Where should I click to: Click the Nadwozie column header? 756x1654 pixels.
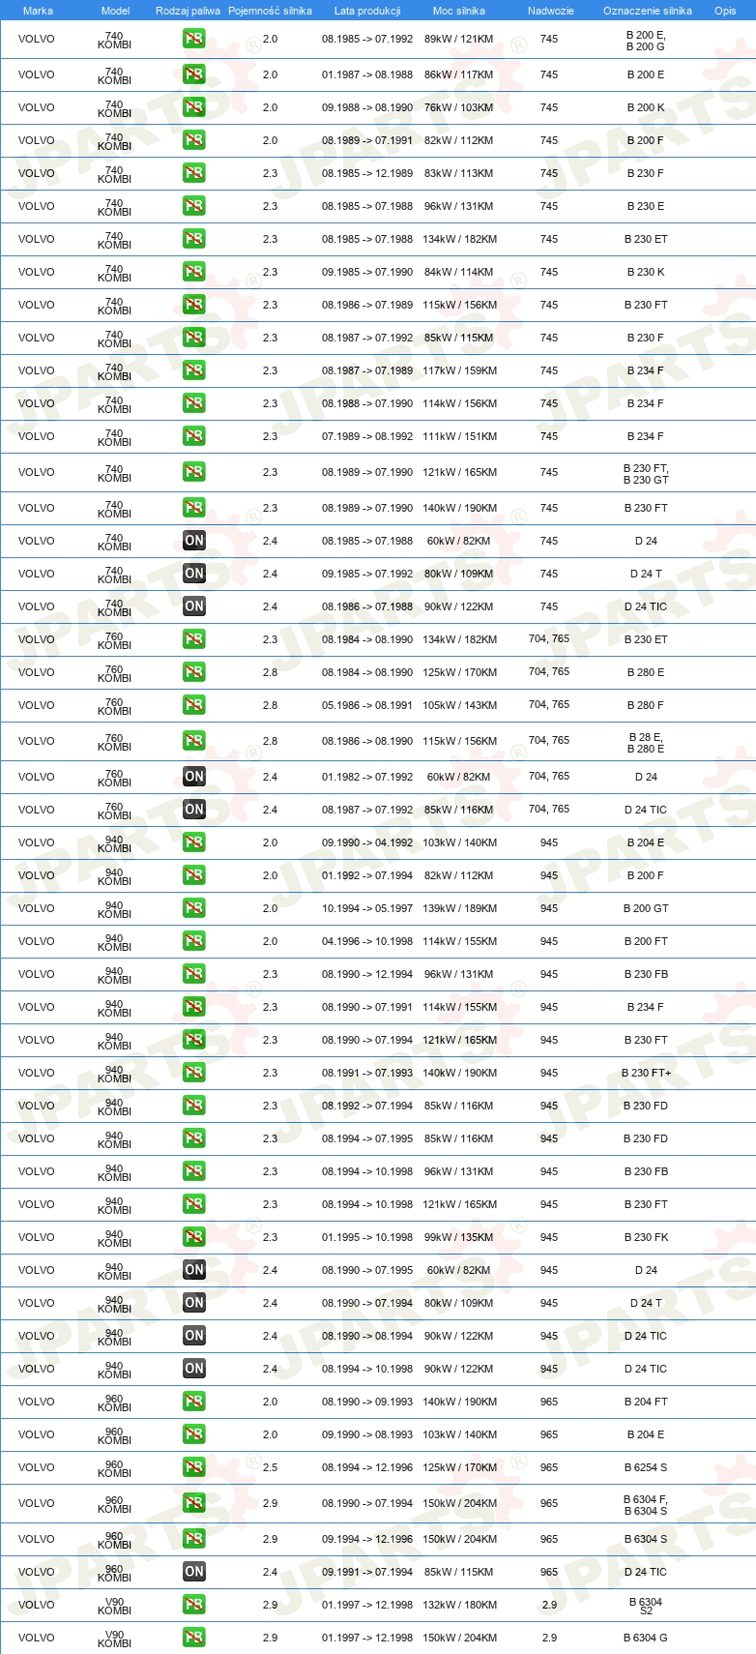[550, 11]
